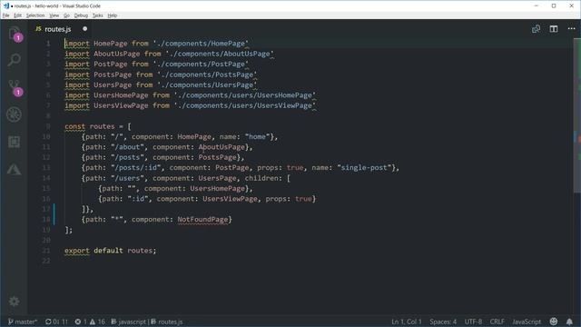Click 'export' keyword on line 21

coord(77,251)
